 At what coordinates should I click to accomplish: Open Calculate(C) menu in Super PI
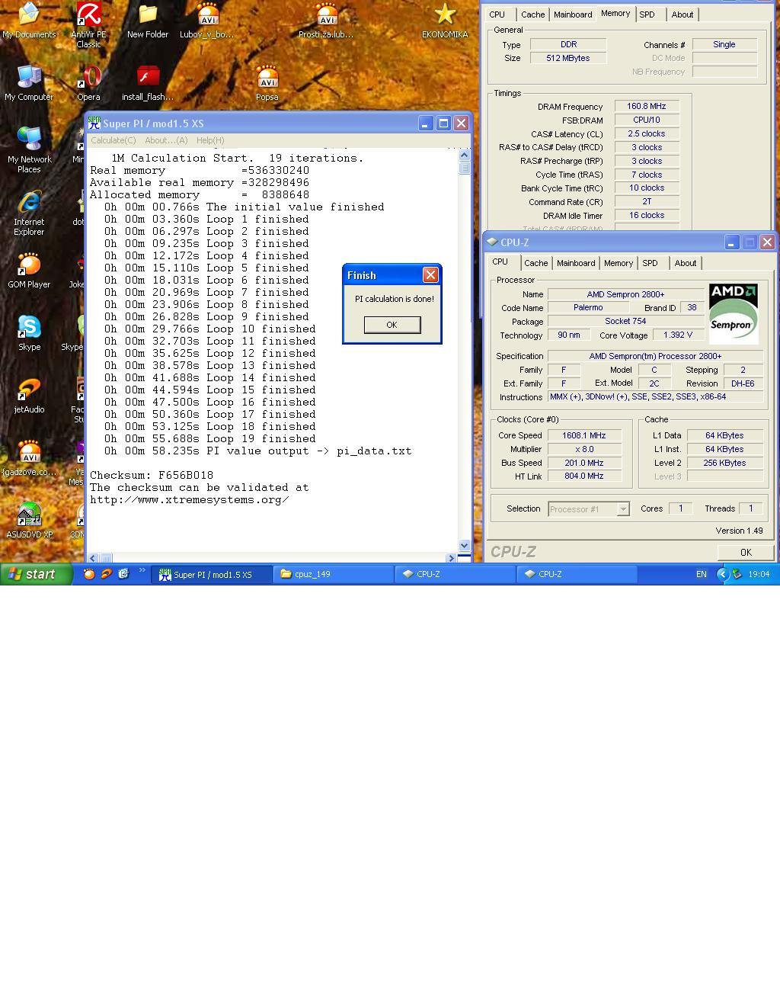coord(113,140)
